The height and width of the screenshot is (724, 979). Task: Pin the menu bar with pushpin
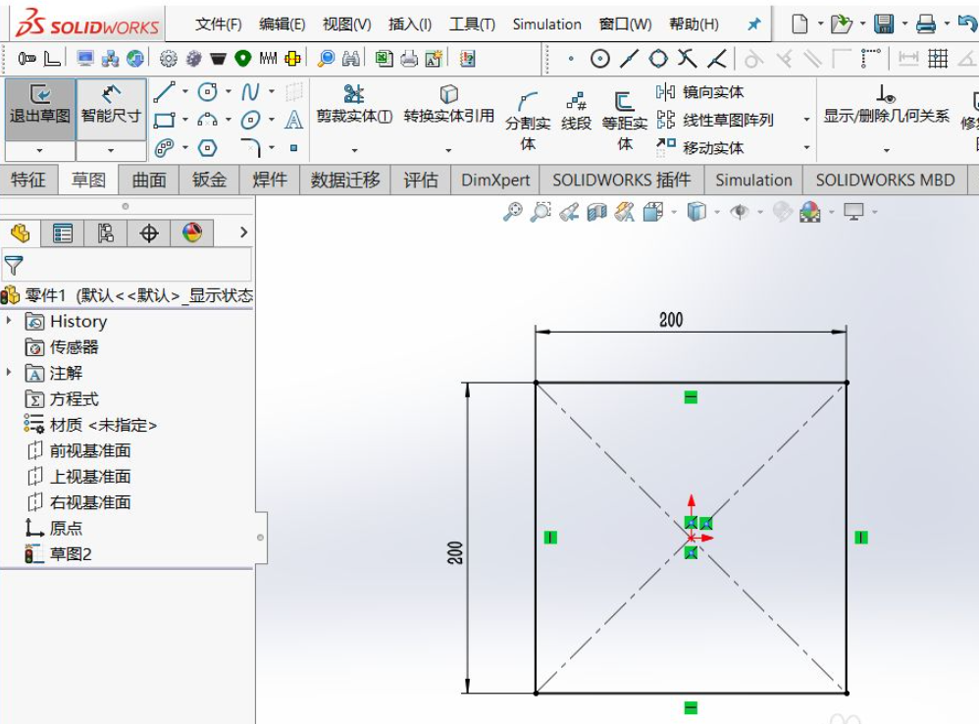(754, 25)
